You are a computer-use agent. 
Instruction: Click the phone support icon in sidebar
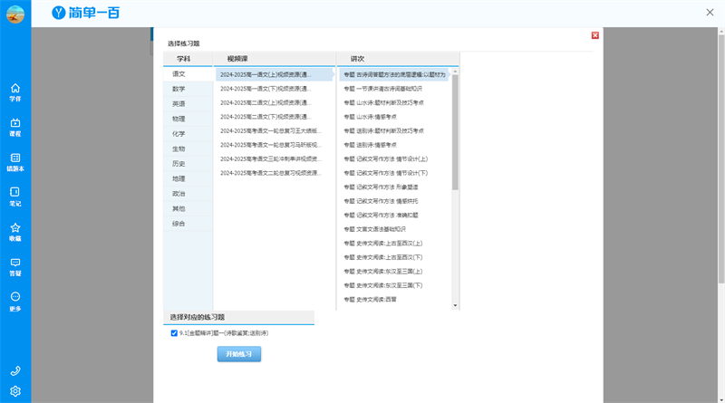tap(15, 371)
